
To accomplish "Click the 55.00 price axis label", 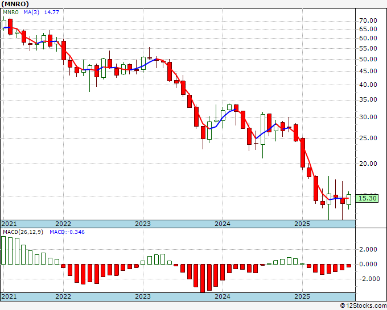I will 368,48.
